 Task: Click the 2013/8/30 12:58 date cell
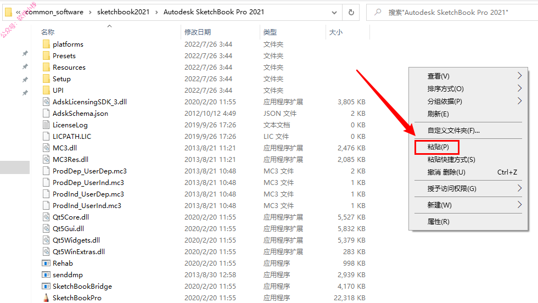(210, 275)
